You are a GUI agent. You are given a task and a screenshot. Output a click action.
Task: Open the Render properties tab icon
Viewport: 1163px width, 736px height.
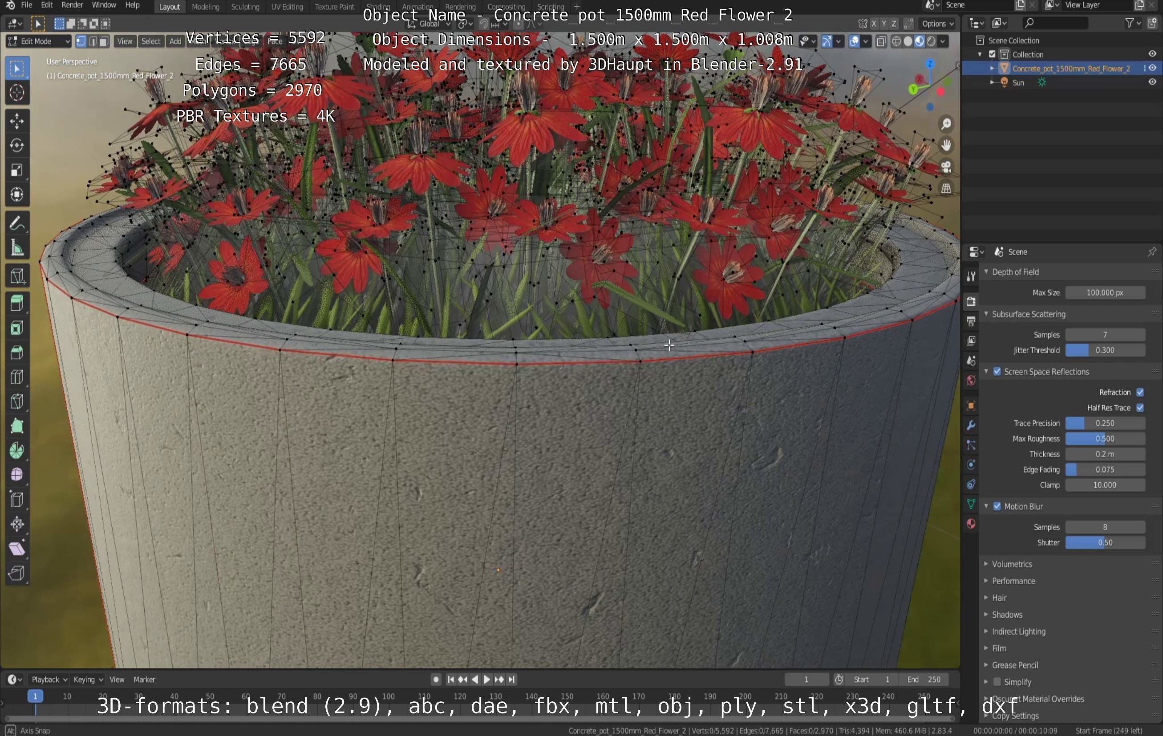[971, 301]
